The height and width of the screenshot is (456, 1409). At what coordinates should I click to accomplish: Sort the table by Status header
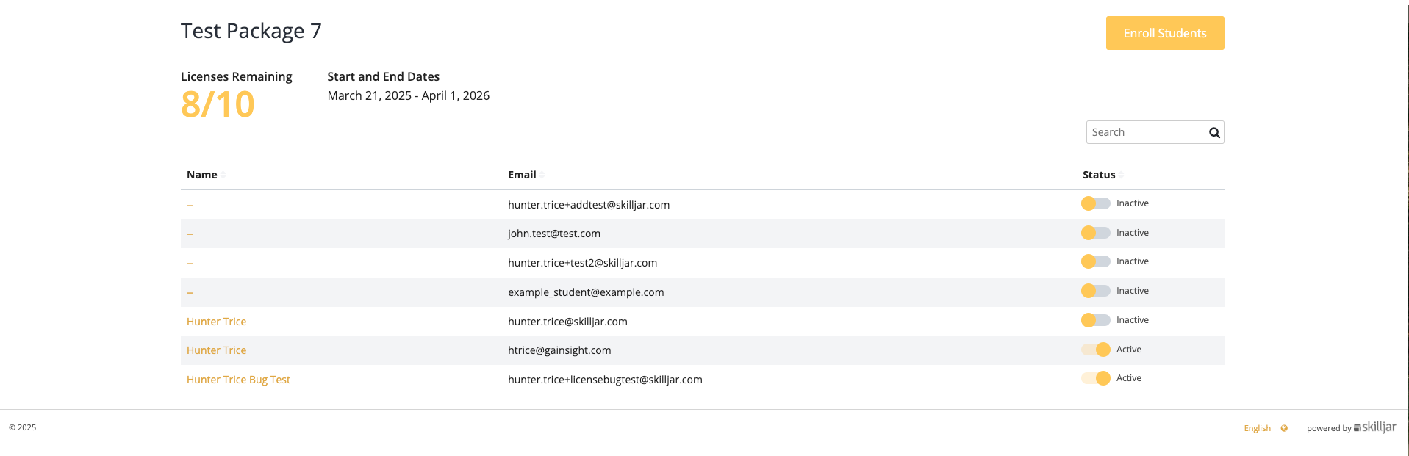tap(1099, 175)
